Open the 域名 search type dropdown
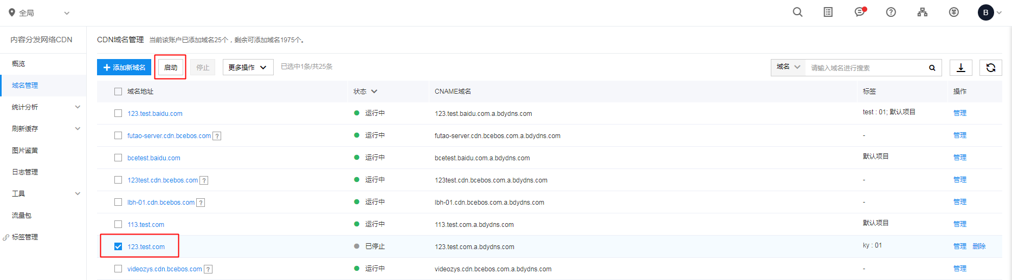1012x280 pixels. pos(788,67)
